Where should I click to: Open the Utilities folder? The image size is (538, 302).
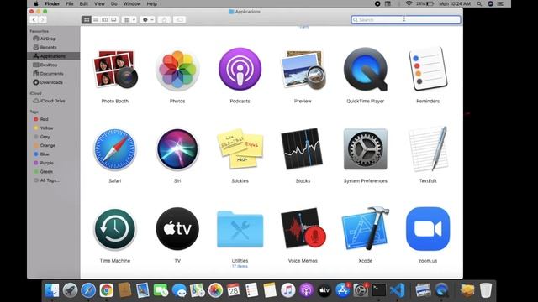[x=240, y=229]
